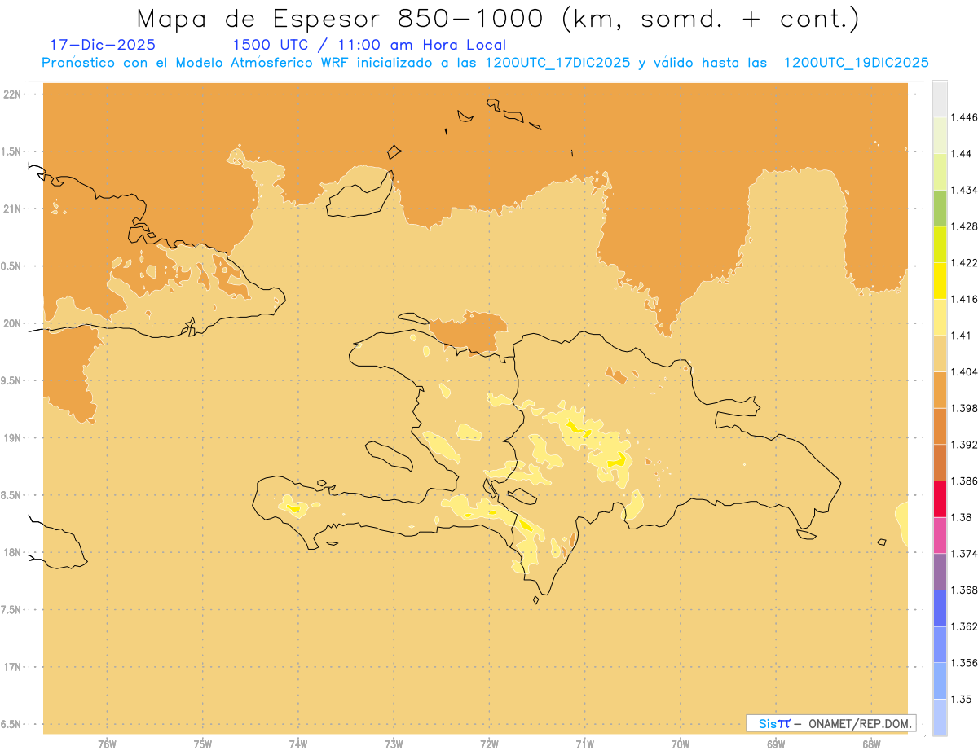978x755 pixels.
Task: Click the colorbar value 1.434
Action: 964,191
